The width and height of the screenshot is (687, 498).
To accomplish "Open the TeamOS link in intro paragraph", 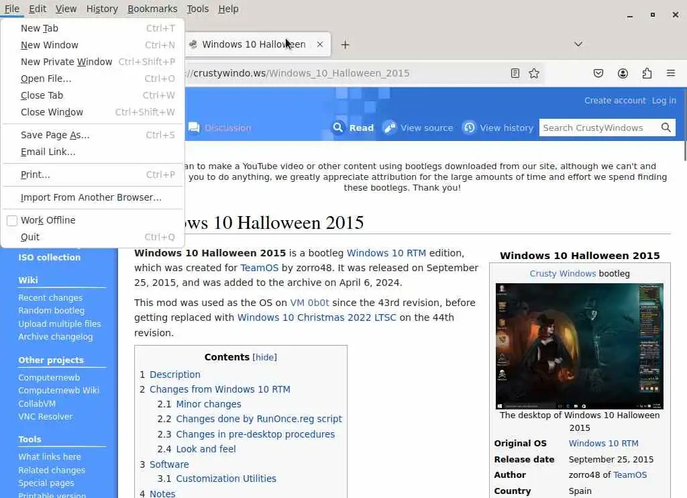I will pos(259,268).
